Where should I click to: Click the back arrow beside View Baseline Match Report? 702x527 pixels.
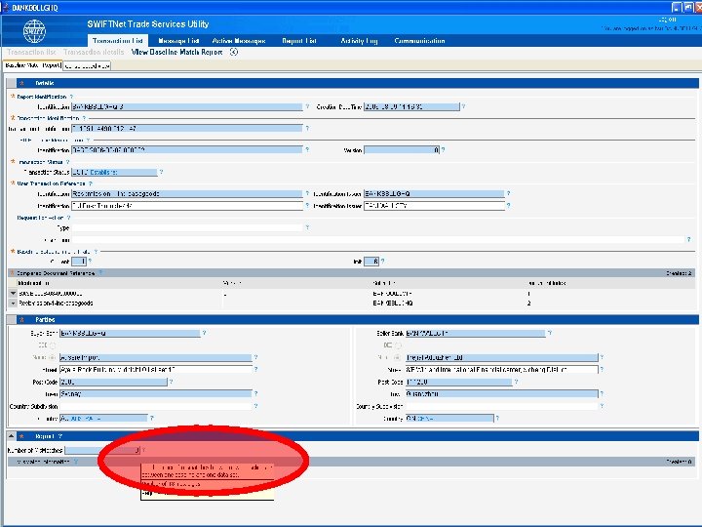(234, 52)
